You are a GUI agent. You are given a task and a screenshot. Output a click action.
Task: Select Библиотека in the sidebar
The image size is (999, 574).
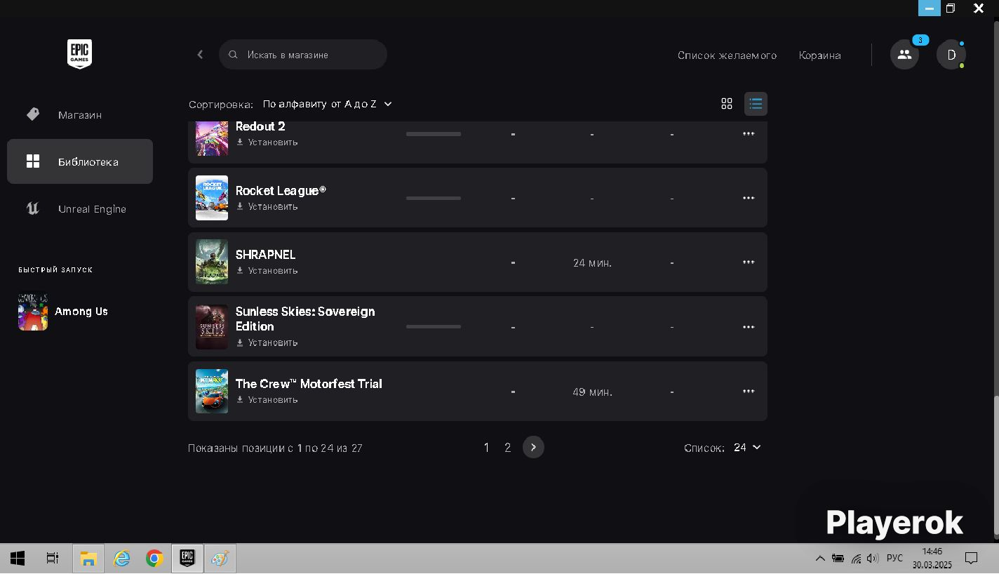point(80,161)
